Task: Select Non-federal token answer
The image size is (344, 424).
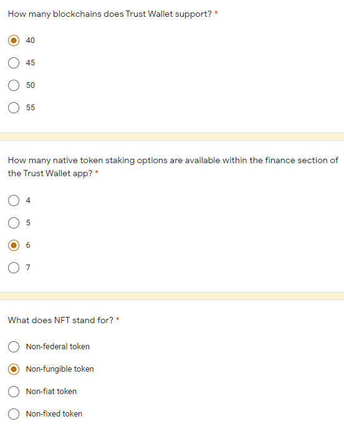Action: pyautogui.click(x=14, y=347)
